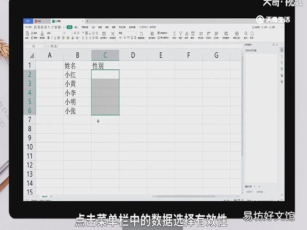Switch to the highlighted Home ribbon tab
This screenshot has width=307, height=230.
tap(69, 27)
